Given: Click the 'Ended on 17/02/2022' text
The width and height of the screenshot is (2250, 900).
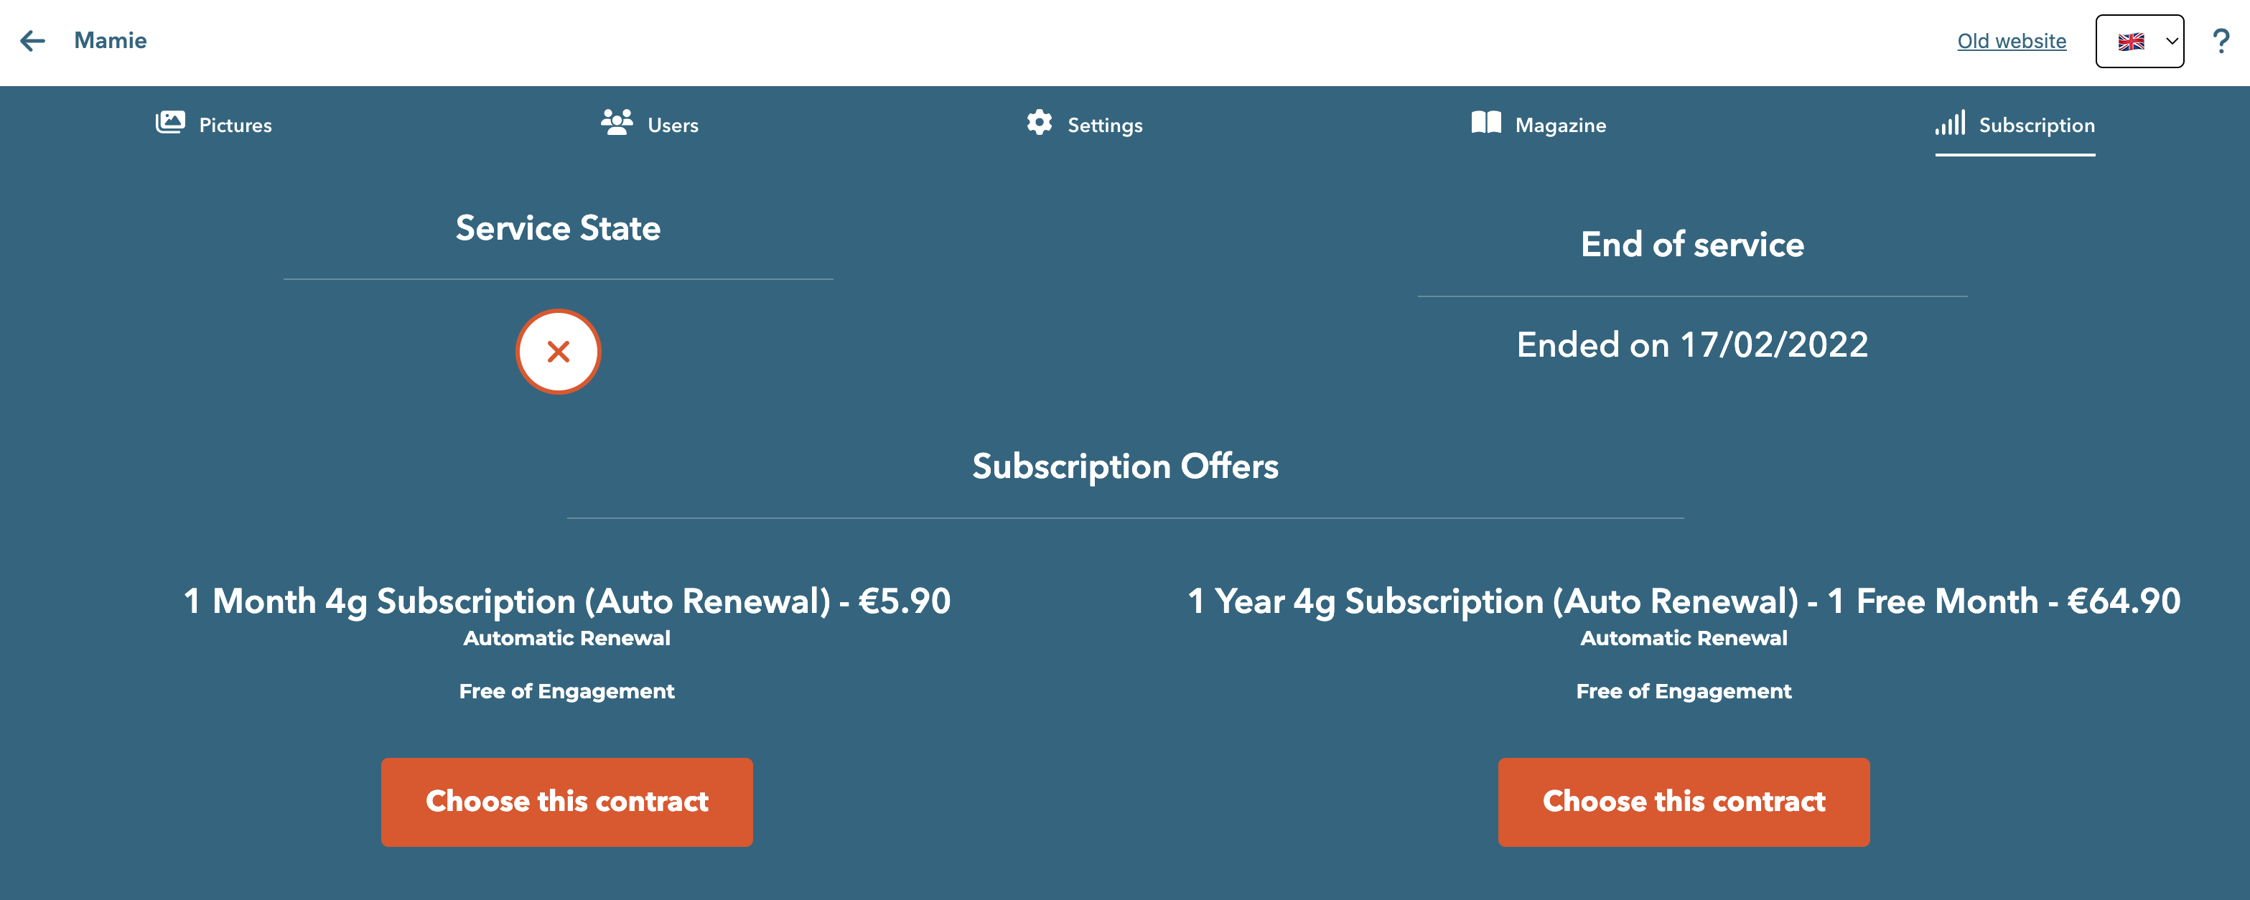Looking at the screenshot, I should [x=1692, y=344].
